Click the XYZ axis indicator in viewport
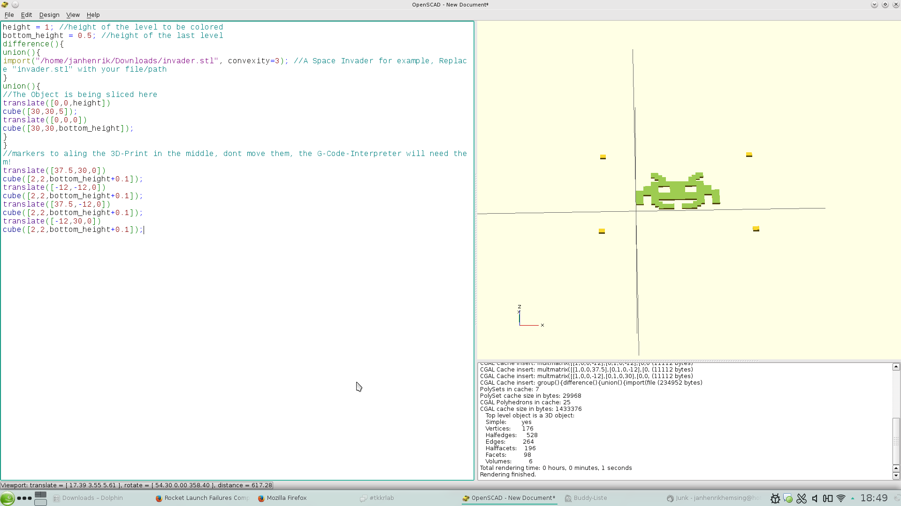This screenshot has height=506, width=901. (531, 316)
